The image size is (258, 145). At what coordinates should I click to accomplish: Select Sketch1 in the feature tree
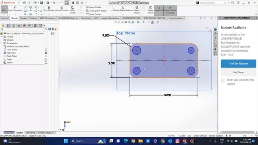click(x=10, y=62)
